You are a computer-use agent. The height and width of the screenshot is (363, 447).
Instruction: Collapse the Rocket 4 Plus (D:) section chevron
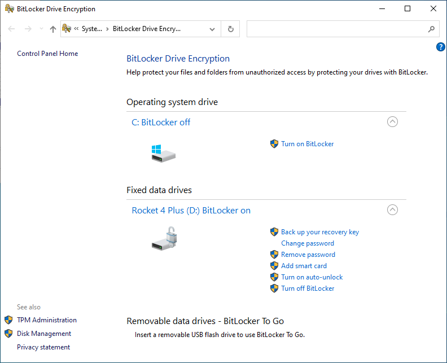tap(392, 210)
